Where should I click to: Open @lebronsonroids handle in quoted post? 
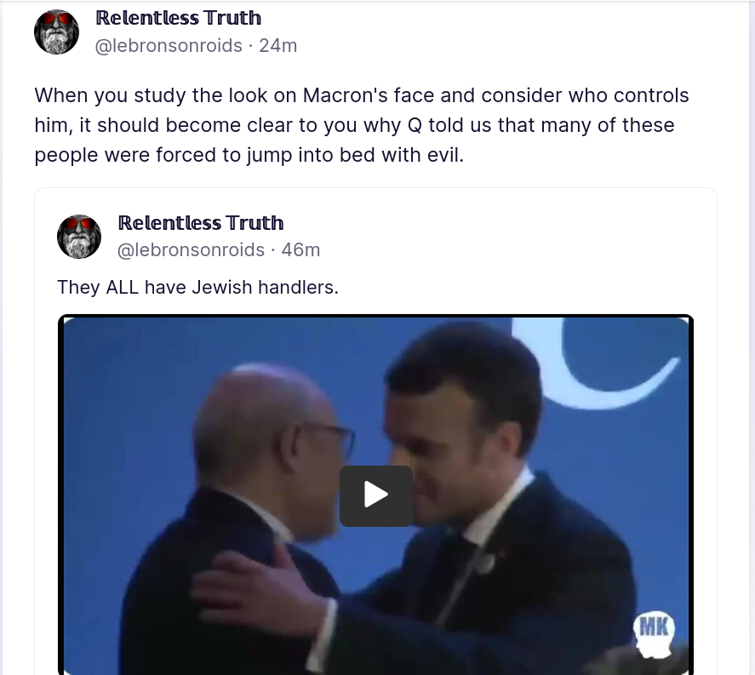point(192,250)
